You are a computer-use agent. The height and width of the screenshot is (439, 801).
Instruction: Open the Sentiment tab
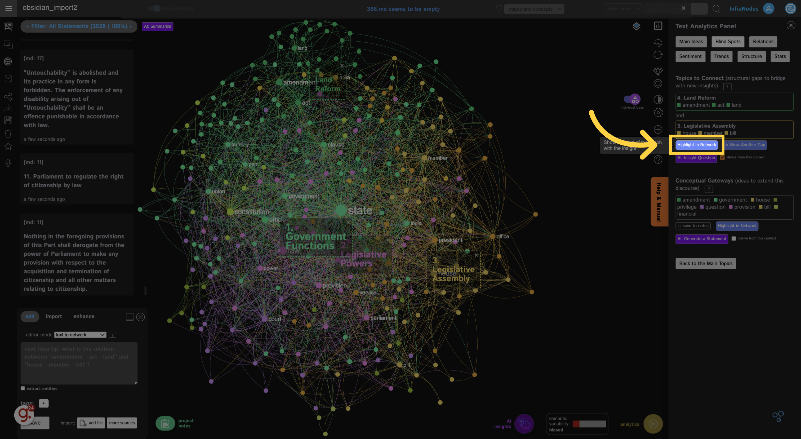pos(690,57)
